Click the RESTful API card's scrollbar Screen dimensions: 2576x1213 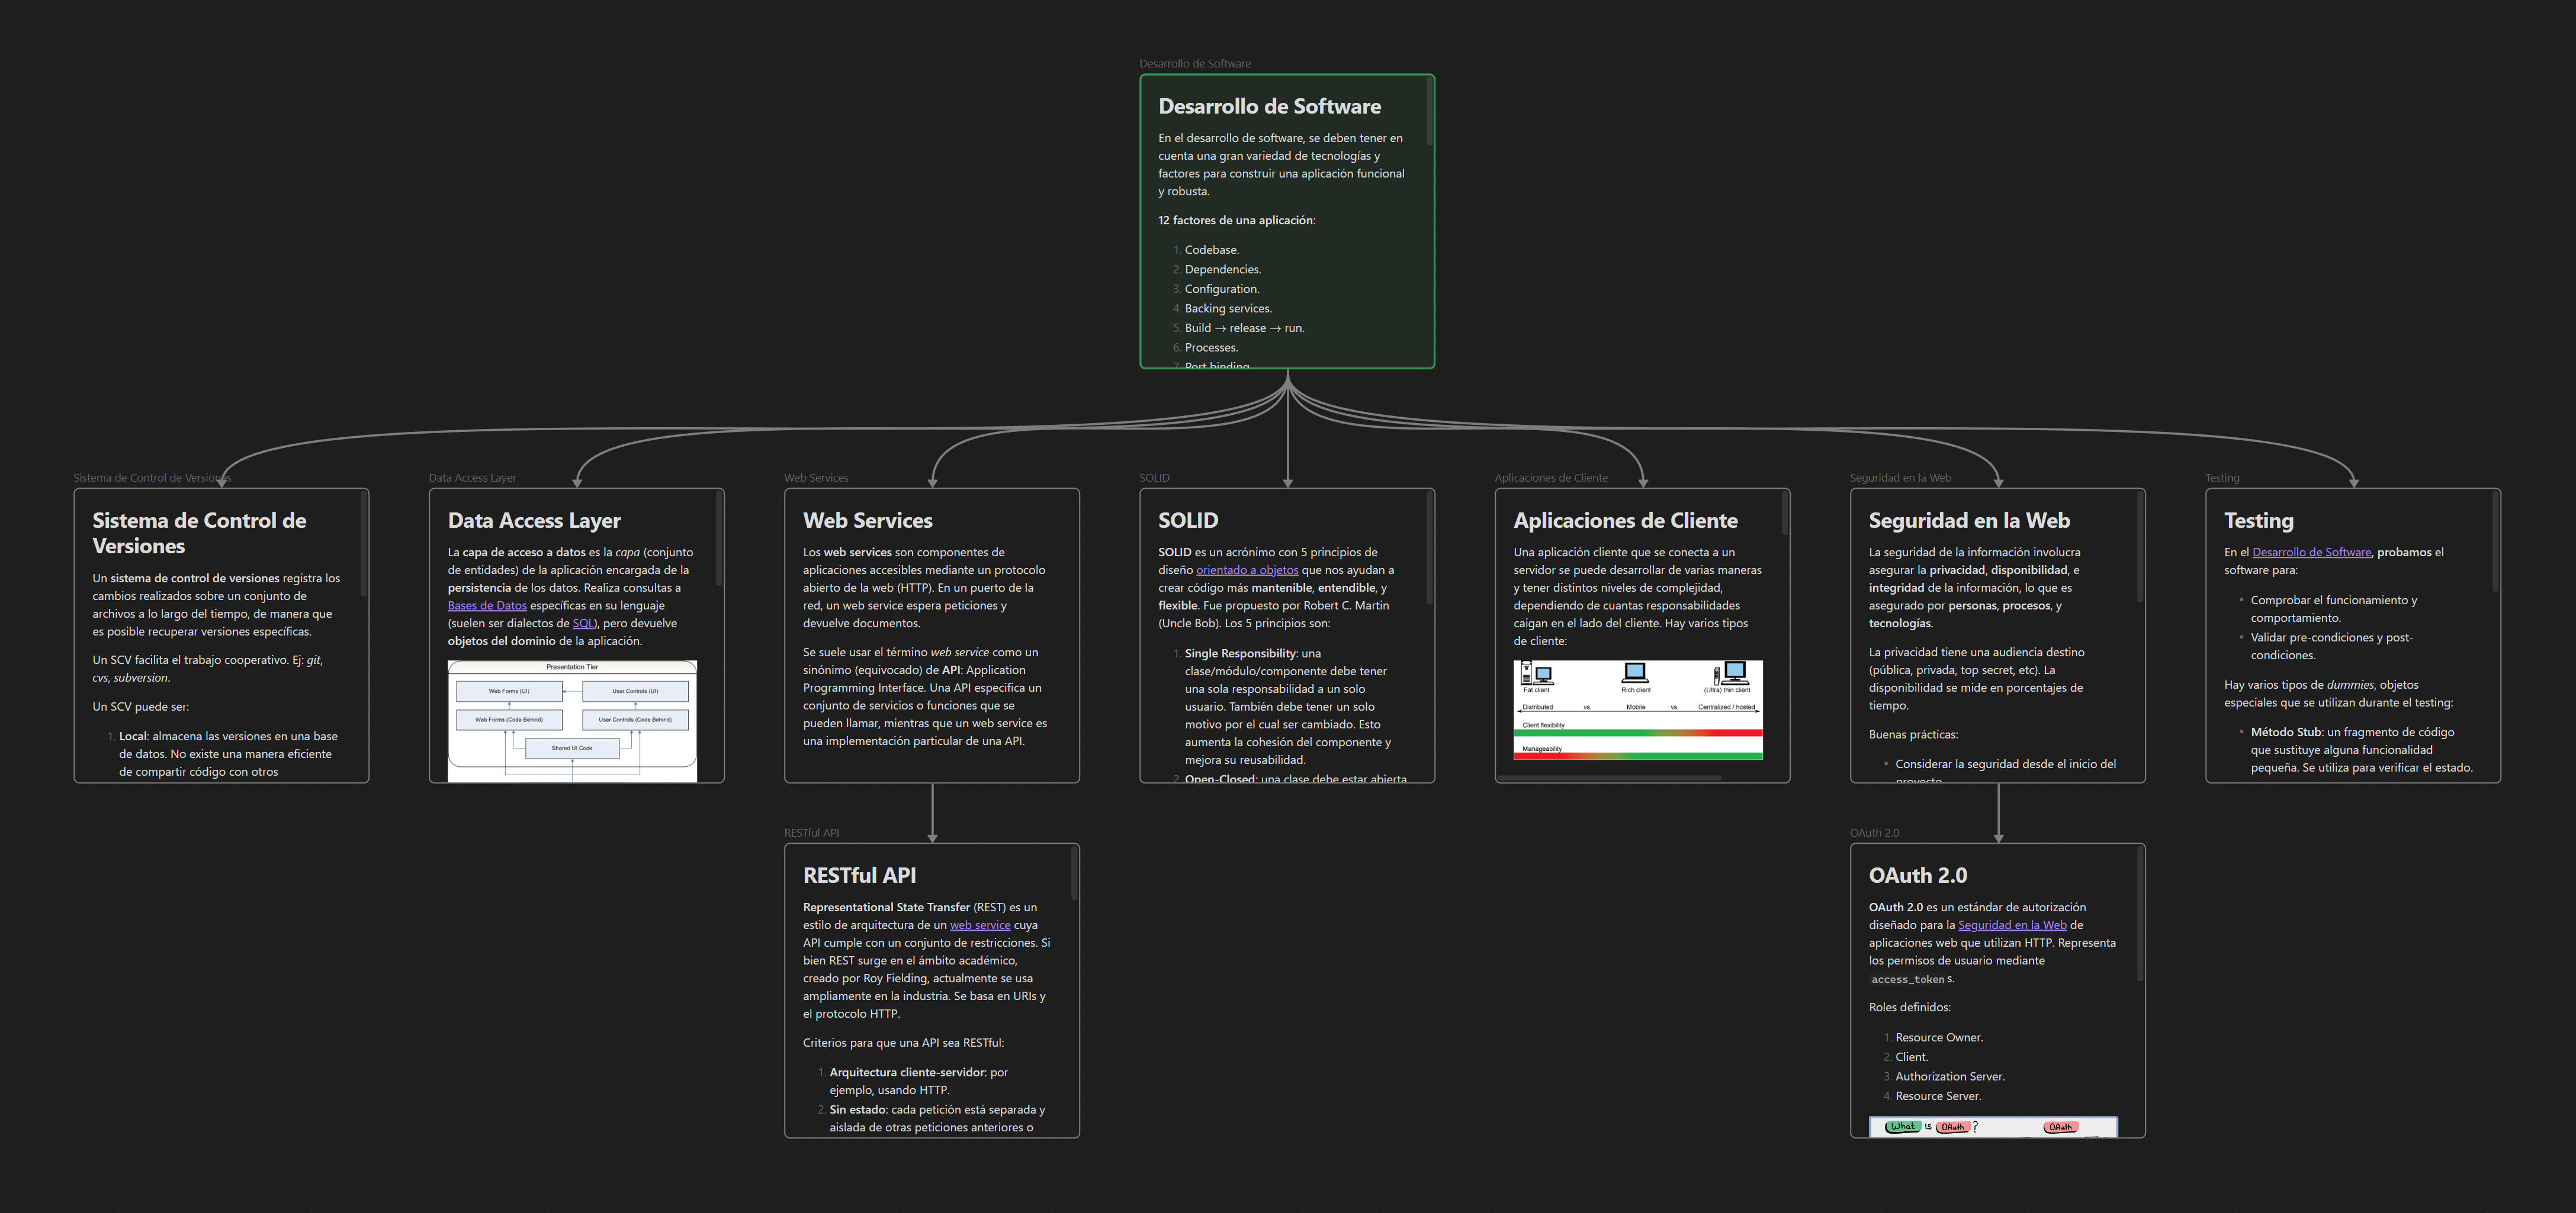pyautogui.click(x=1074, y=873)
